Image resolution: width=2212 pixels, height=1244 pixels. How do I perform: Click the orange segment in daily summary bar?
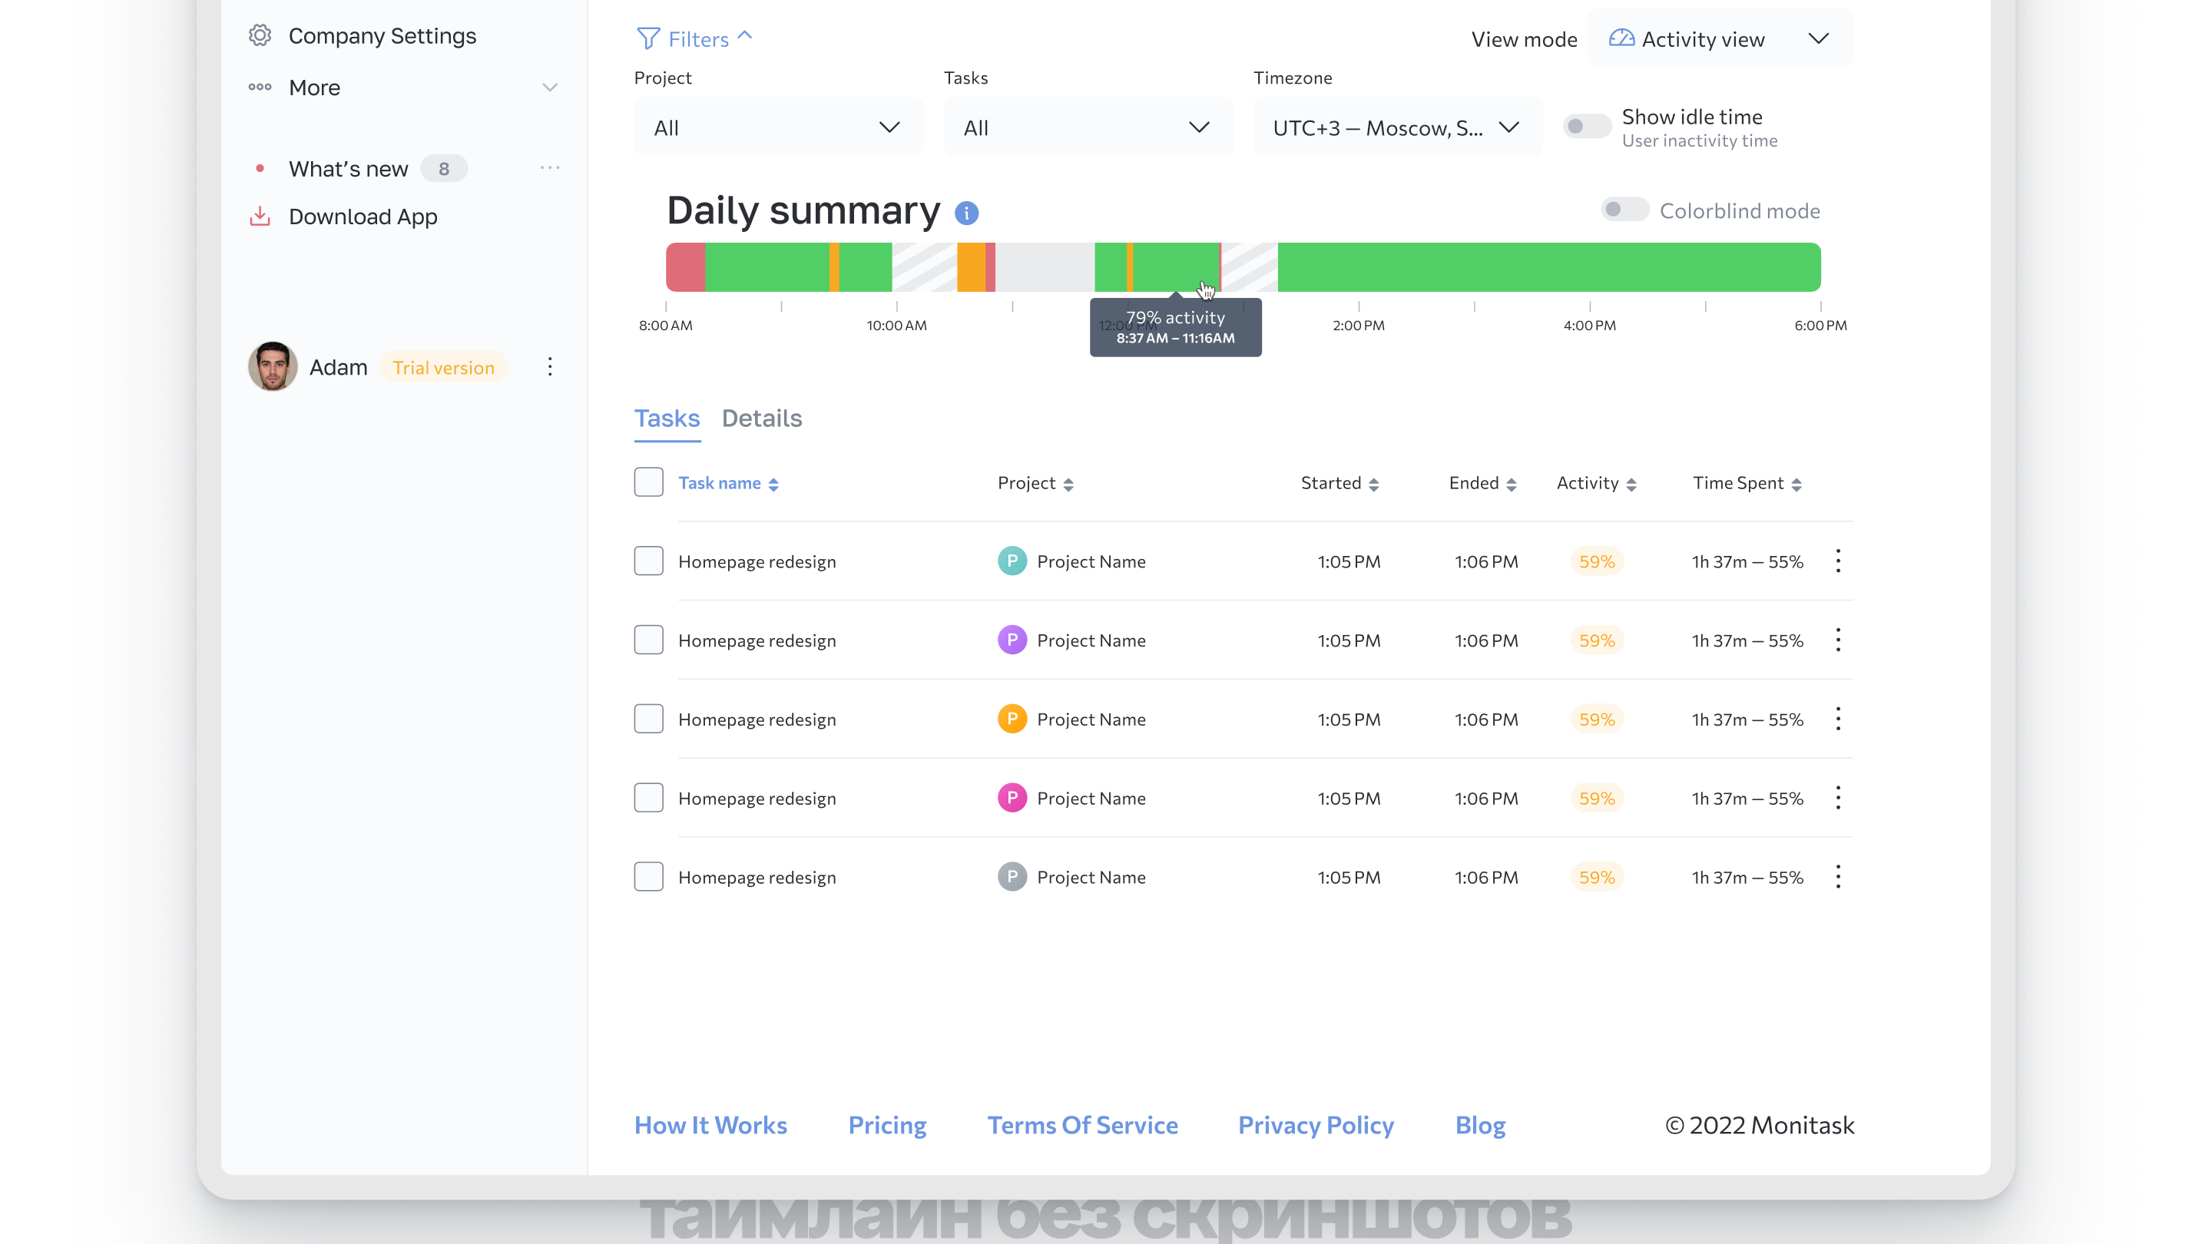pyautogui.click(x=971, y=268)
